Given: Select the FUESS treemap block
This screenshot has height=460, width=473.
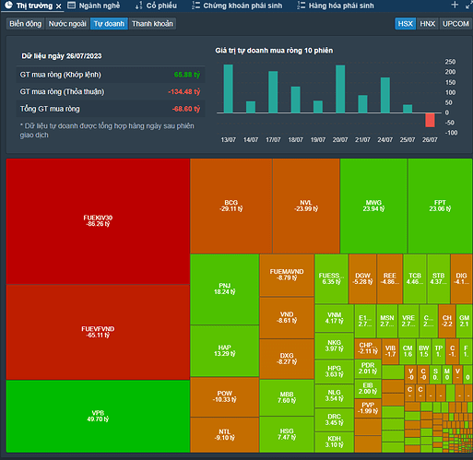Looking at the screenshot, I should 331,278.
